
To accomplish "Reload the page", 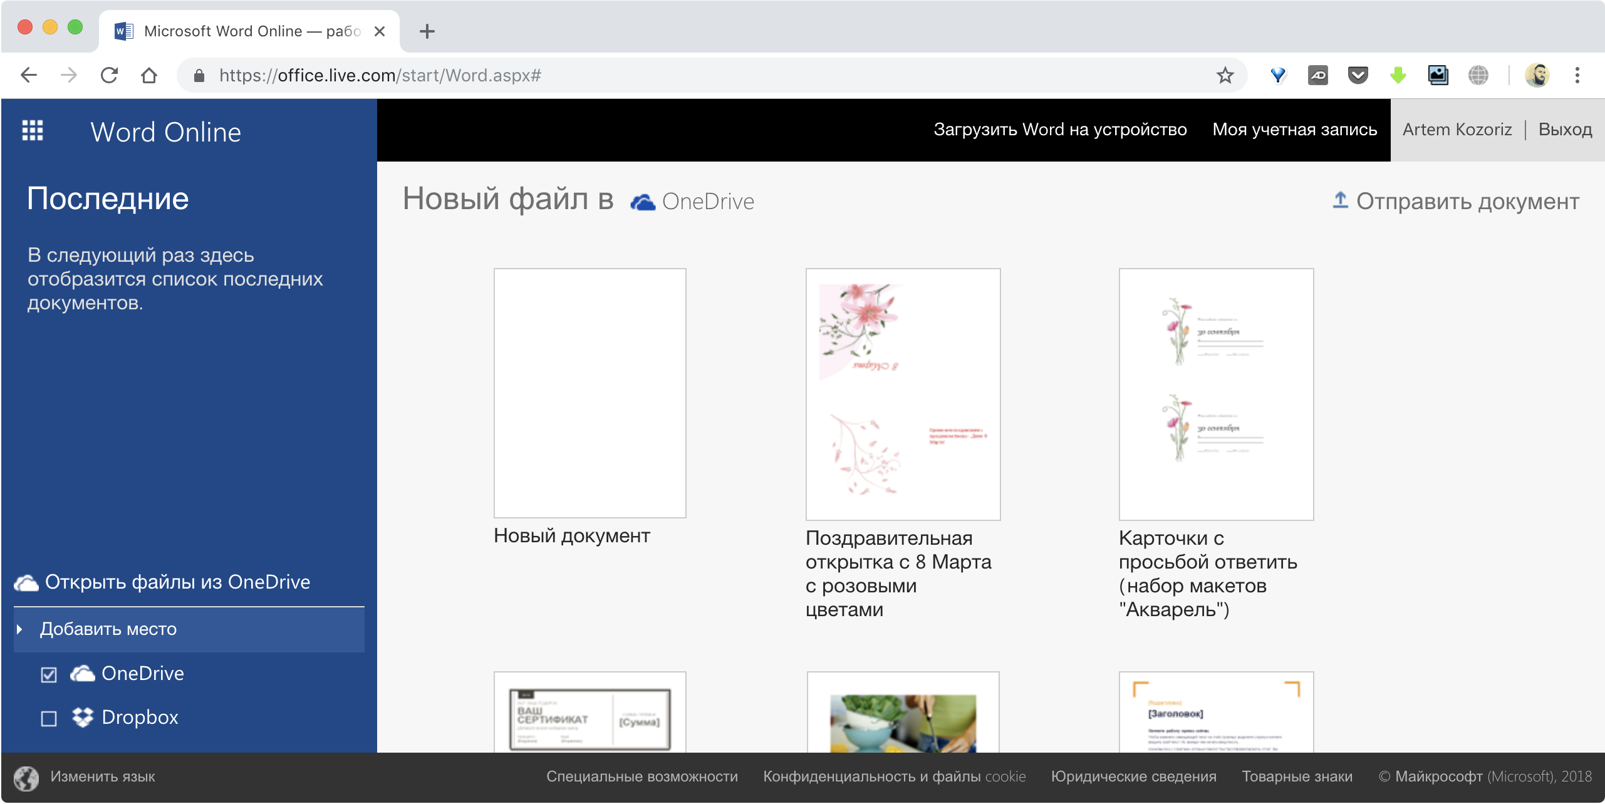I will (109, 76).
